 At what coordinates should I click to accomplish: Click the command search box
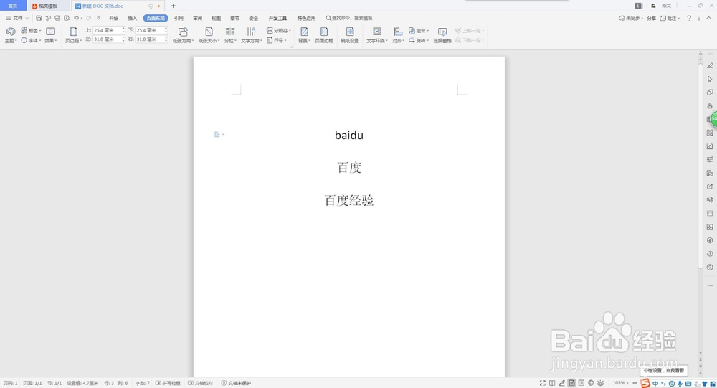click(350, 19)
